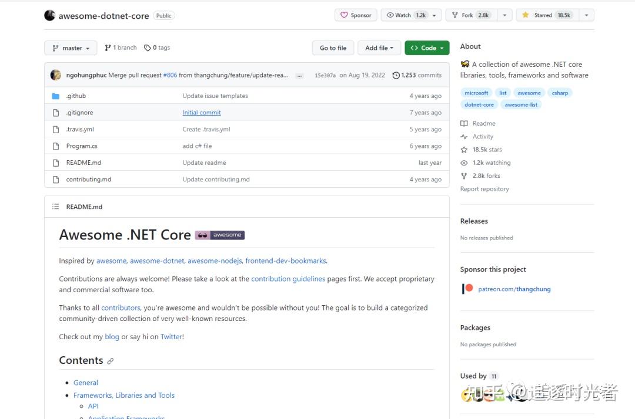
Task: Open the contribution guidelines link
Action: (x=288, y=279)
